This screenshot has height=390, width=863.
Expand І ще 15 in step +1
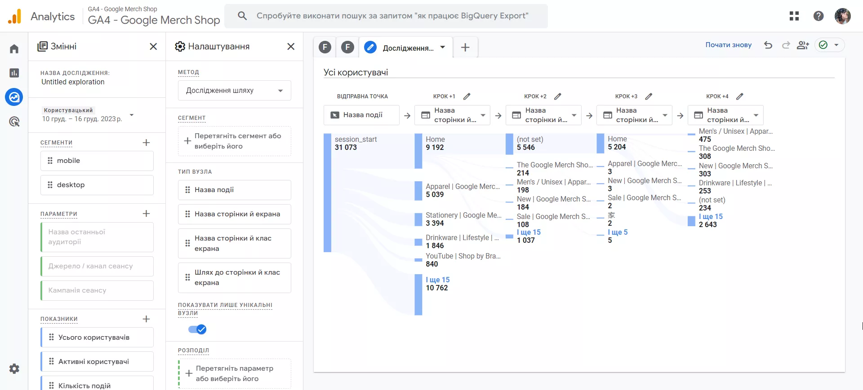pos(437,280)
